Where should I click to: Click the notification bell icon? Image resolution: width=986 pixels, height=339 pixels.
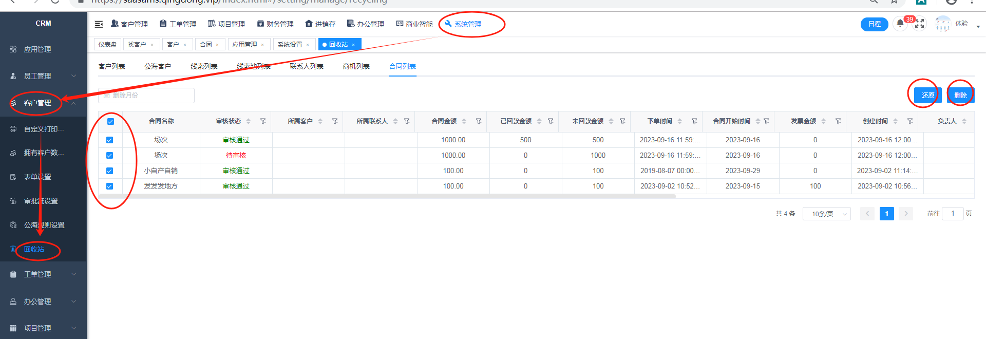(x=900, y=24)
